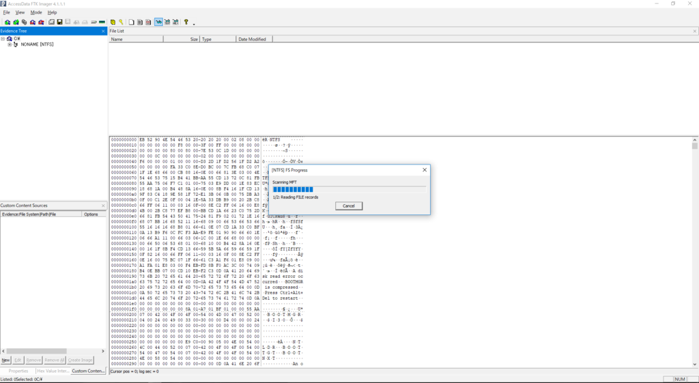Click the Create Image button

[81, 360]
